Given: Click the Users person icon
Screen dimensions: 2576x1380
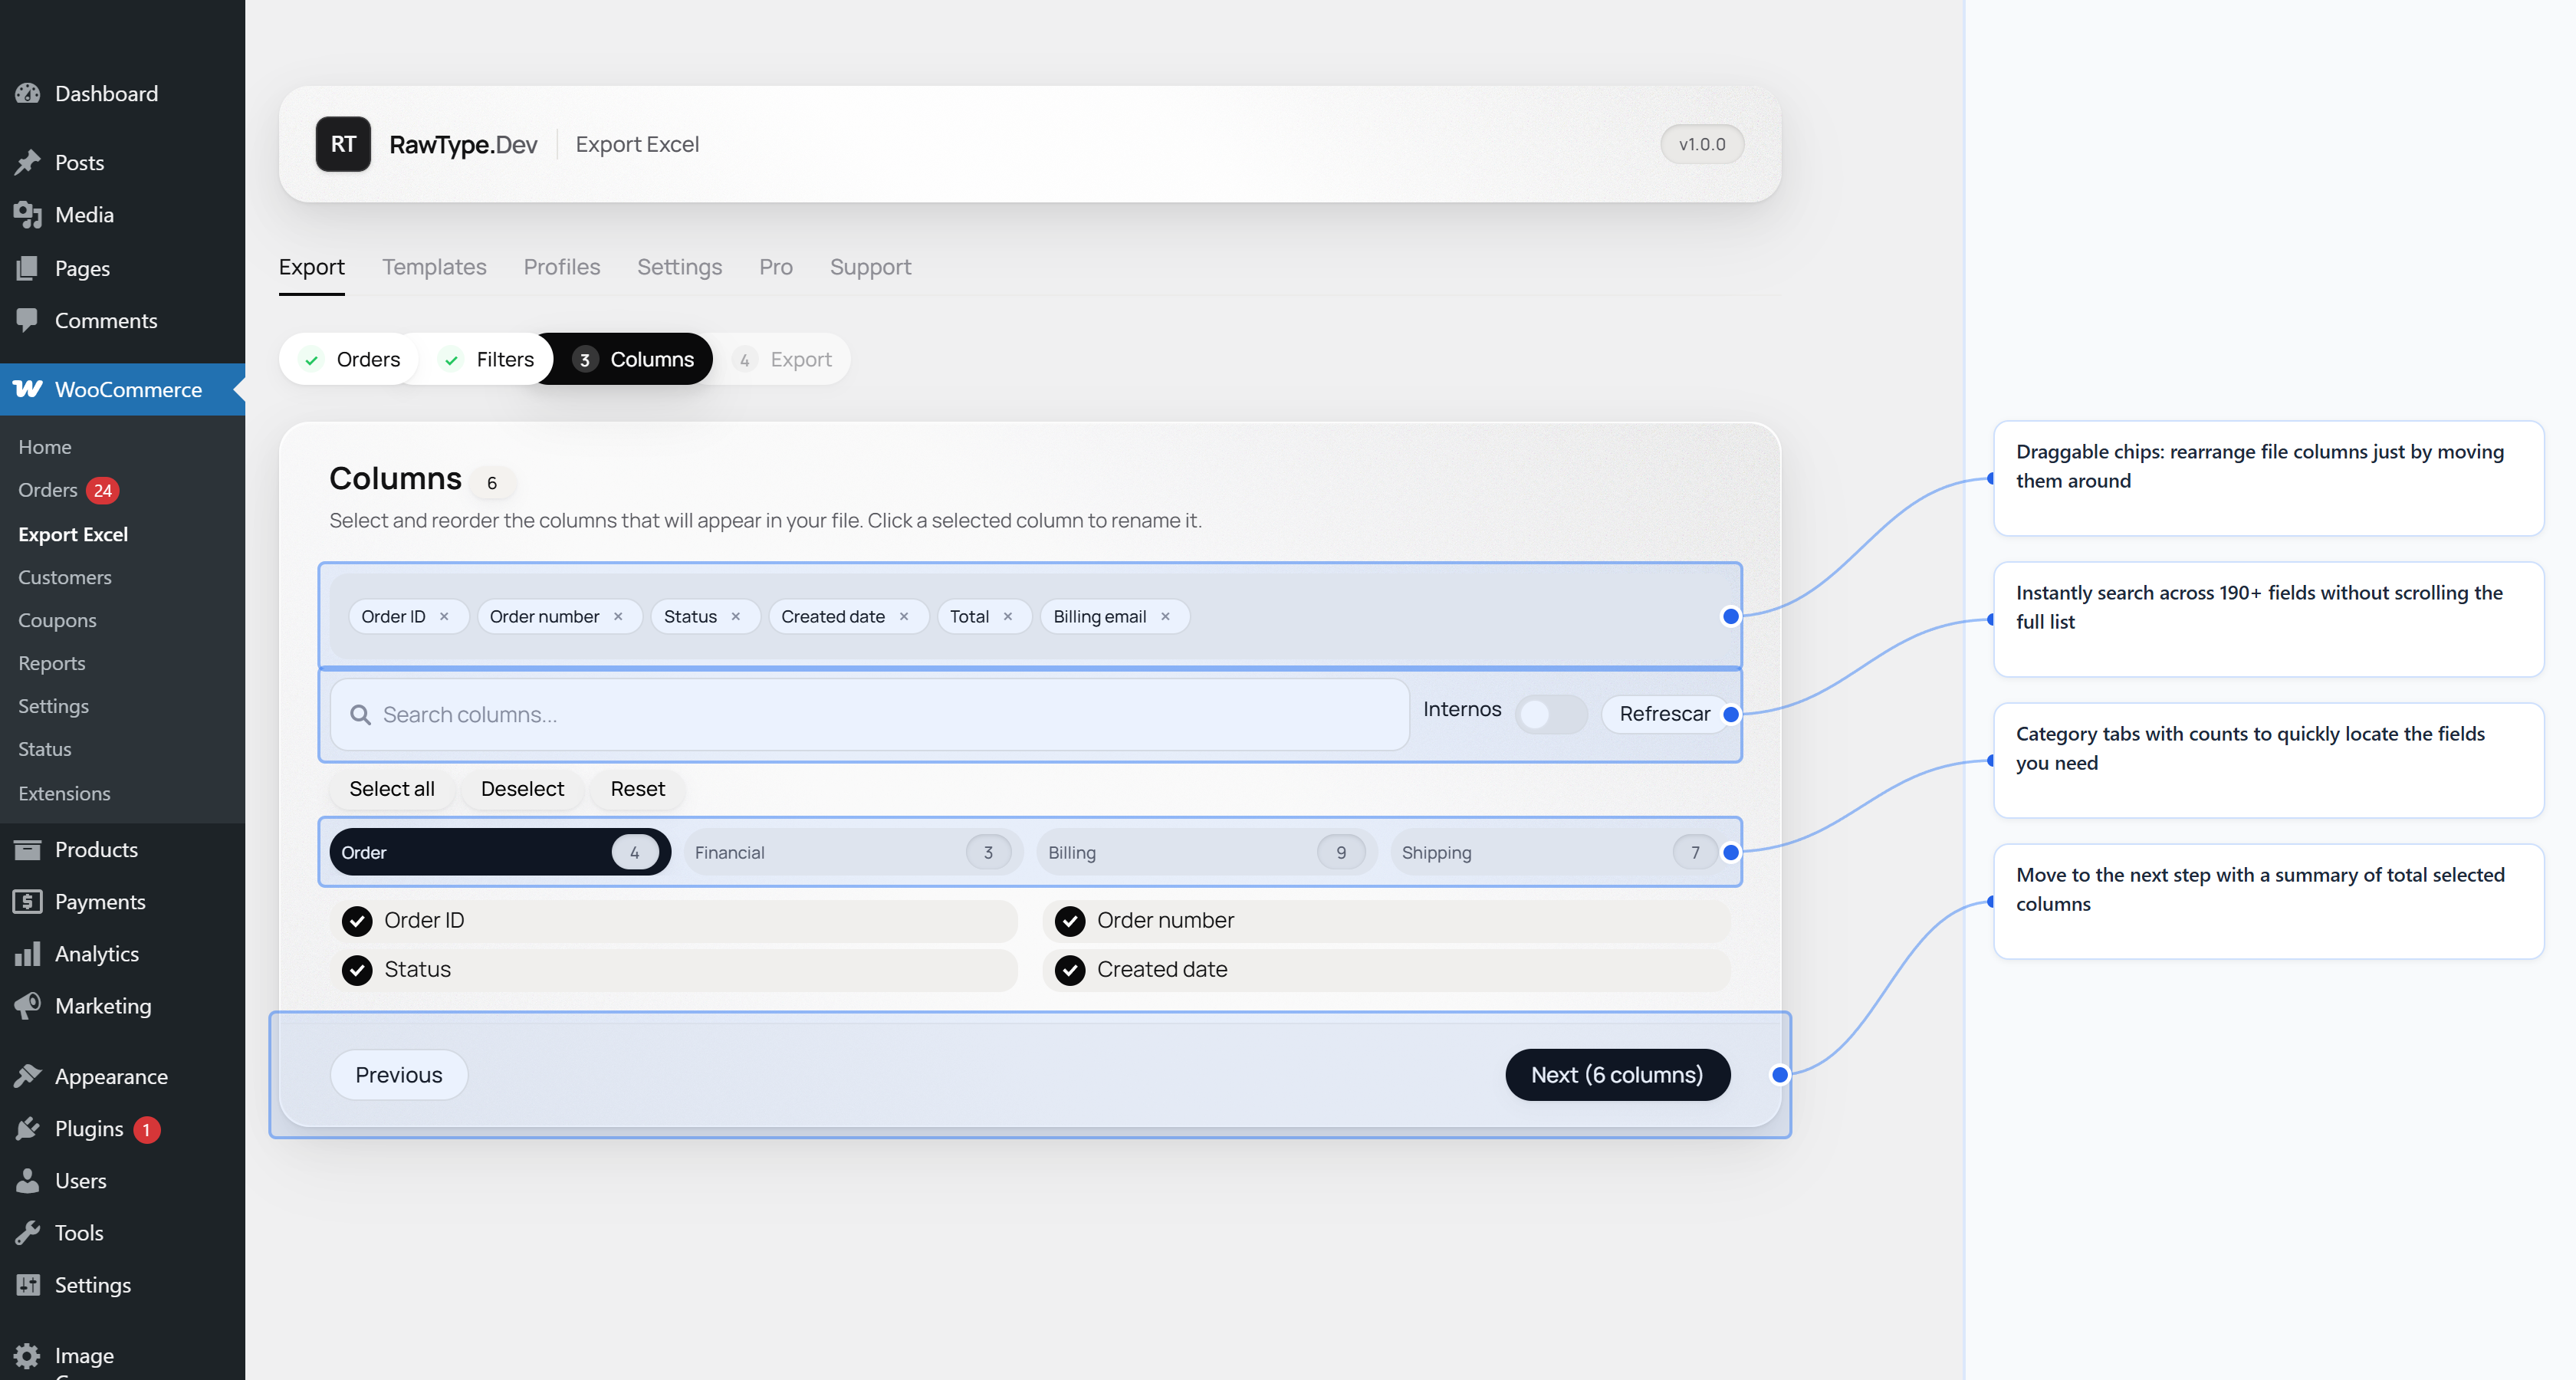Looking at the screenshot, I should 28,1180.
